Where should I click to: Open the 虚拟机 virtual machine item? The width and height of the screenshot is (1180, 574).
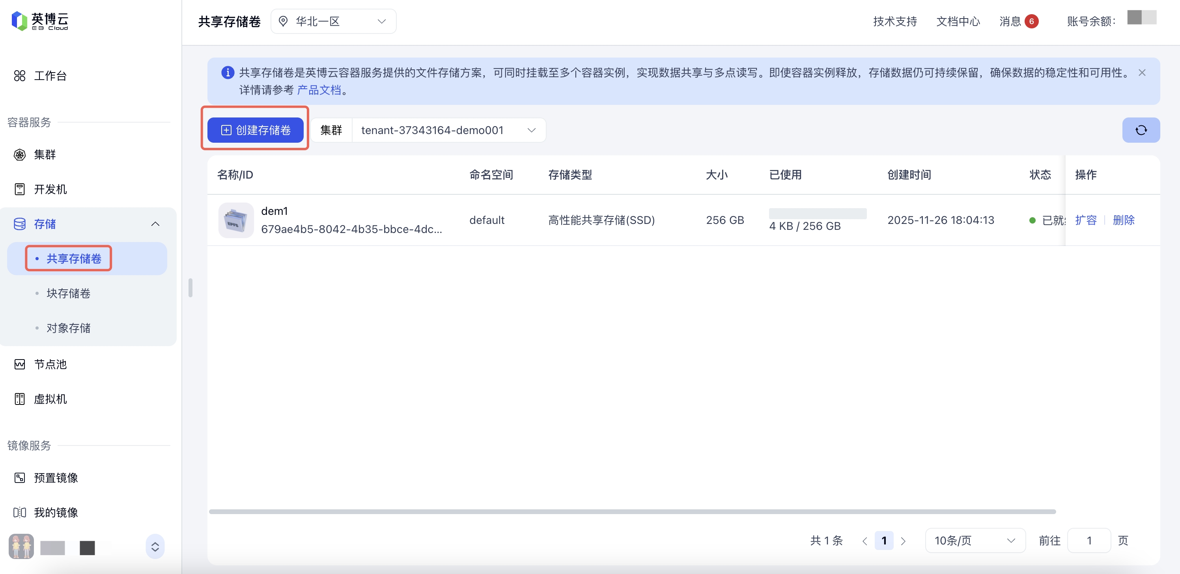click(50, 399)
